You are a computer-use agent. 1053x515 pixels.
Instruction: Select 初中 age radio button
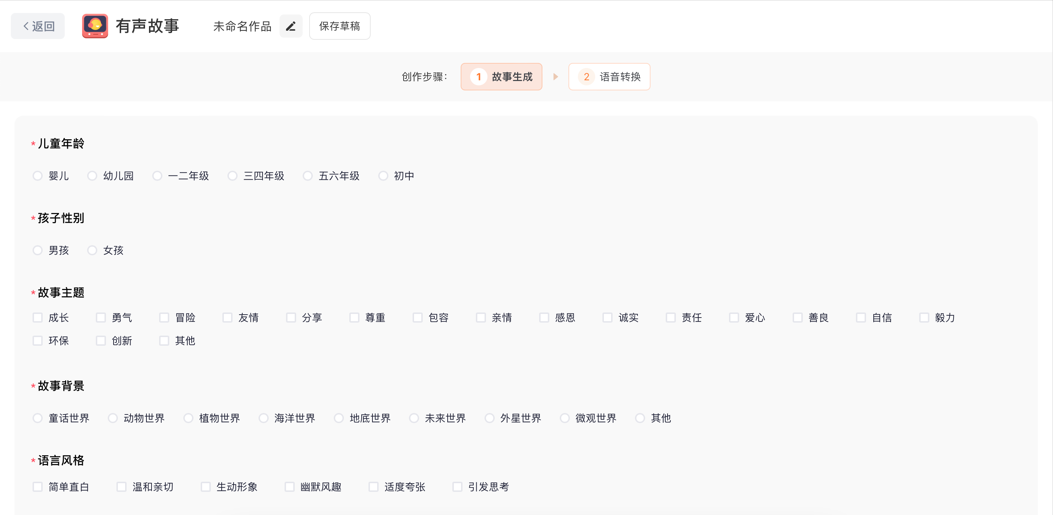pyautogui.click(x=383, y=176)
